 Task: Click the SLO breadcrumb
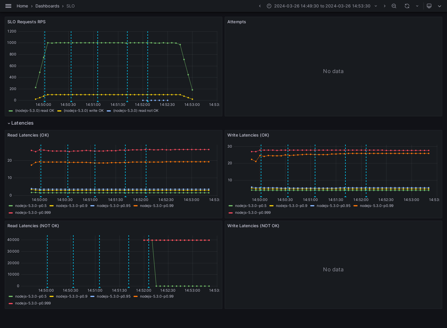coord(71,6)
